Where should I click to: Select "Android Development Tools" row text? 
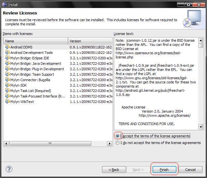[32, 53]
